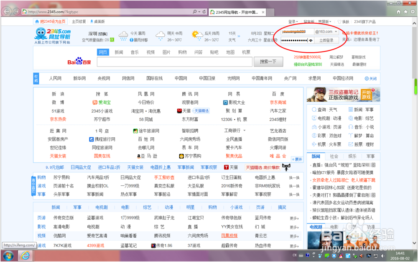Click the 电视剧 icon in sidebar
Viewport: 418px width, 262px height.
point(314,118)
